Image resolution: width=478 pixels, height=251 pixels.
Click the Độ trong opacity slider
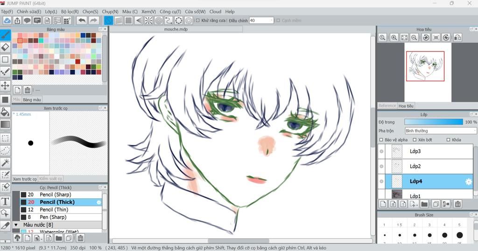pyautogui.click(x=434, y=122)
